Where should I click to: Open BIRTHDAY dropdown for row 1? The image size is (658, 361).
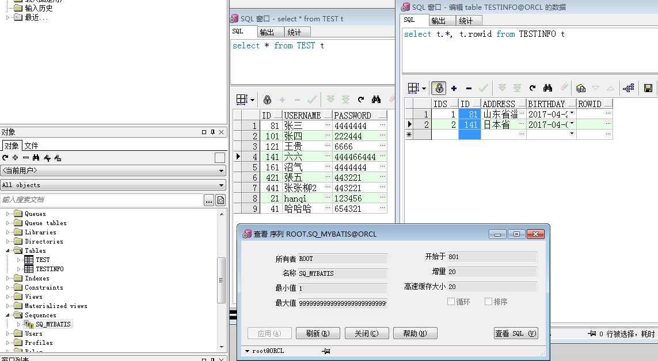coord(572,113)
